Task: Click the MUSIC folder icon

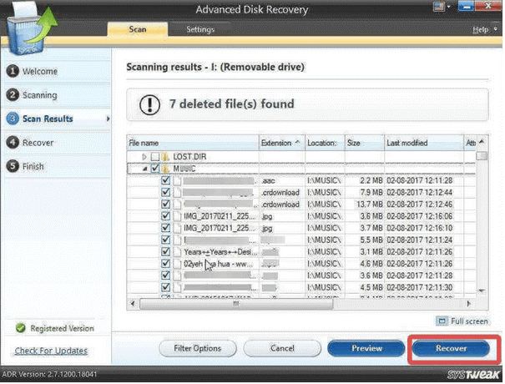Action: click(165, 169)
